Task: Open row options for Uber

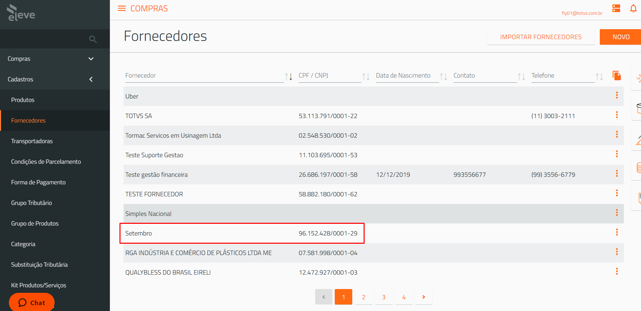Action: tap(617, 95)
